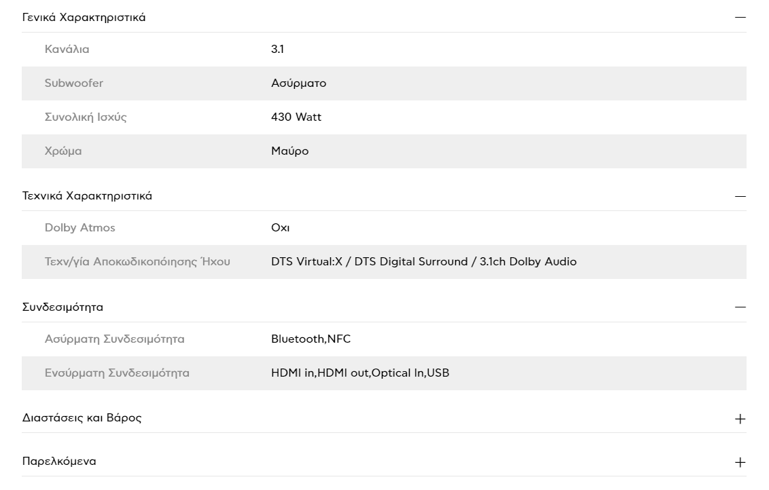Image resolution: width=769 pixels, height=490 pixels.
Task: Expand Διαστάσεις και Βάρος via plus icon
Action: pyautogui.click(x=740, y=419)
